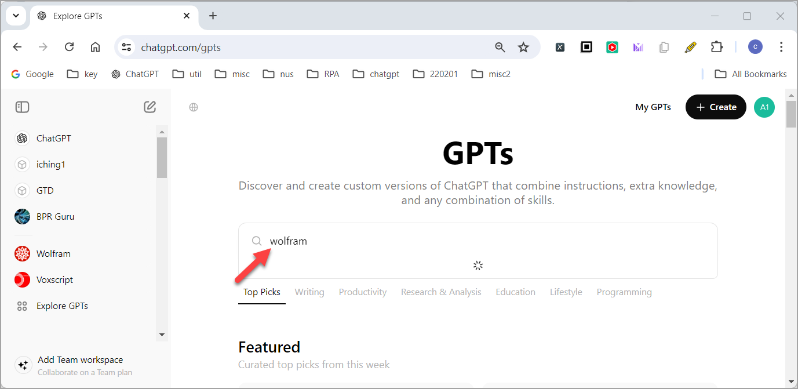
Task: Open the key bookmarks folder
Action: pyautogui.click(x=82, y=74)
